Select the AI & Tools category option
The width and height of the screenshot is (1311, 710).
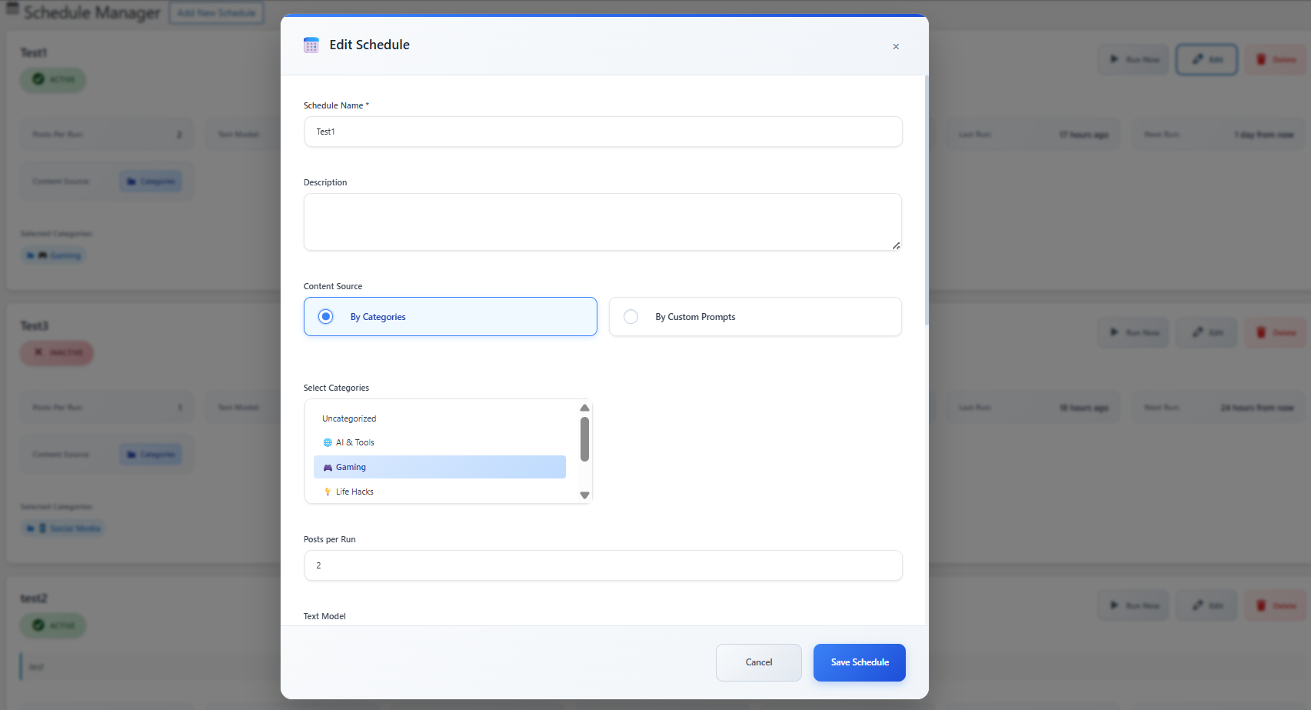pyautogui.click(x=354, y=443)
